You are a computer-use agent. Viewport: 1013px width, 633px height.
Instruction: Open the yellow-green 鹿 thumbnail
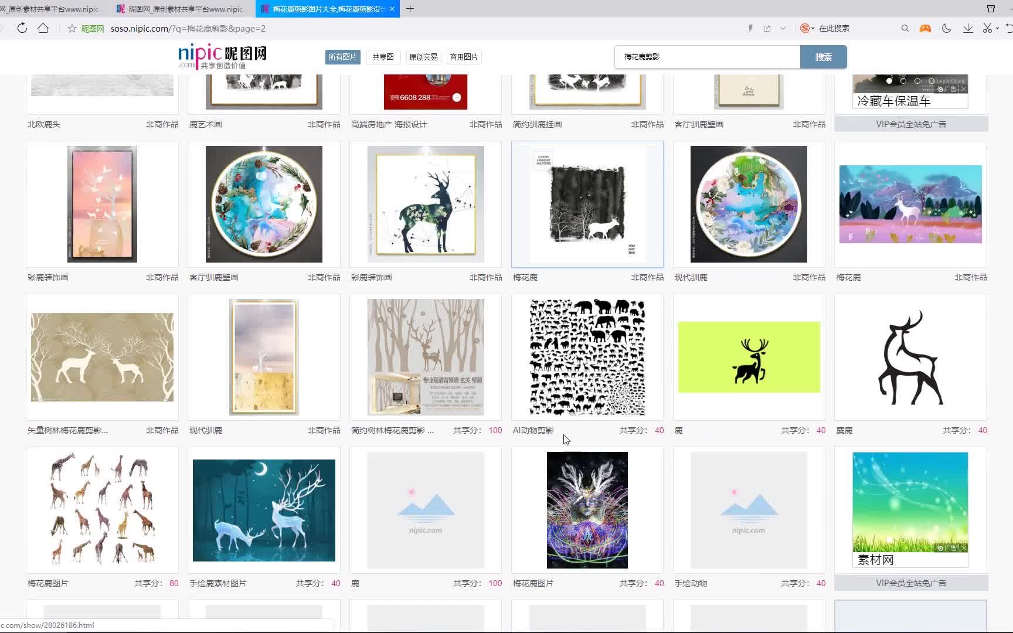point(749,357)
